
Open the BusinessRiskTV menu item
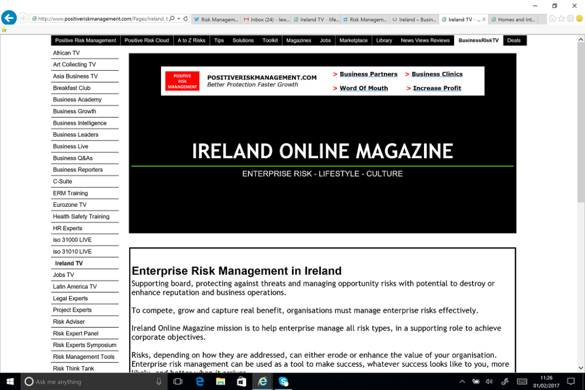(478, 40)
